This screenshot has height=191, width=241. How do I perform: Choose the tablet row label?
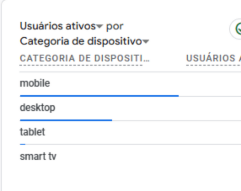32,132
